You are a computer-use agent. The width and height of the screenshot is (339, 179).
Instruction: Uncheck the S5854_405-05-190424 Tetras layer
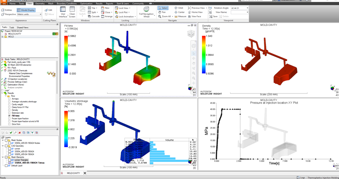9,163
